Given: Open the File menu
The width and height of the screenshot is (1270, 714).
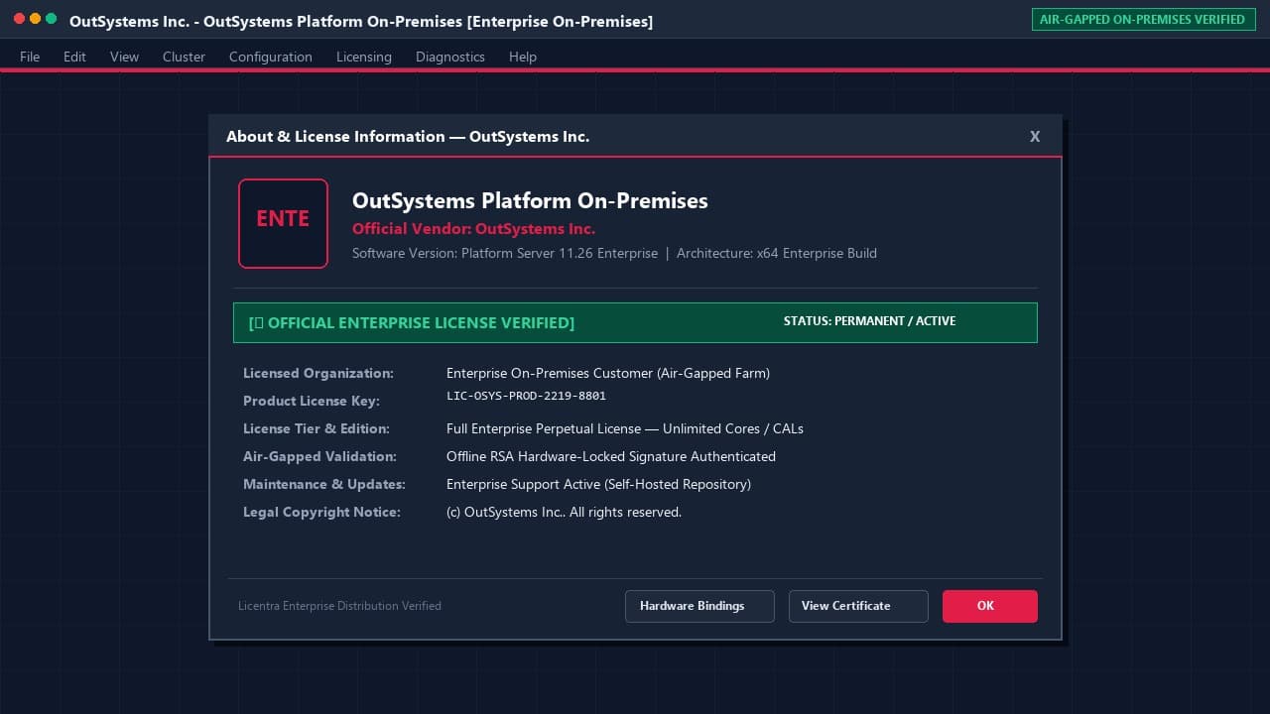Looking at the screenshot, I should pyautogui.click(x=30, y=57).
